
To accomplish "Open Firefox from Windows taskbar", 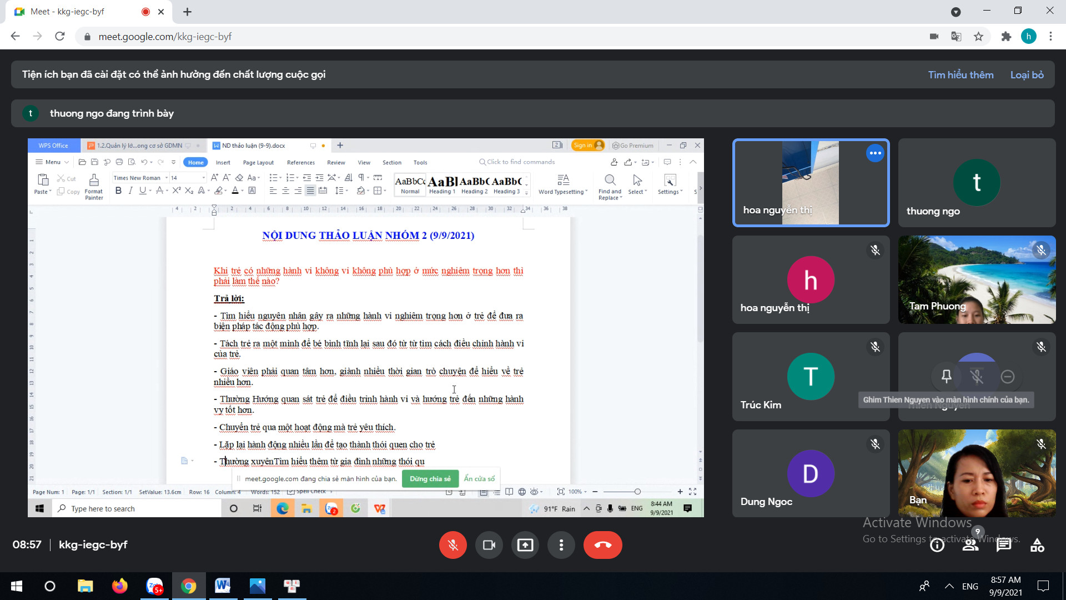I will click(119, 586).
